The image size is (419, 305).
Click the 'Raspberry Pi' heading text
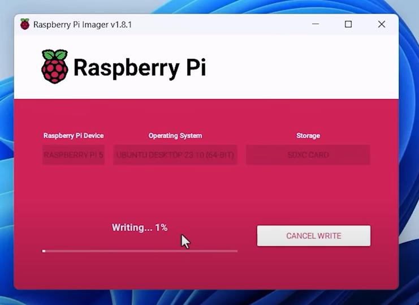[140, 68]
